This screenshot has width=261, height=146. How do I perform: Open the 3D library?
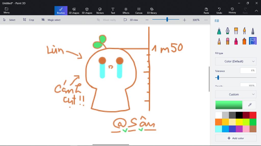click(152, 11)
